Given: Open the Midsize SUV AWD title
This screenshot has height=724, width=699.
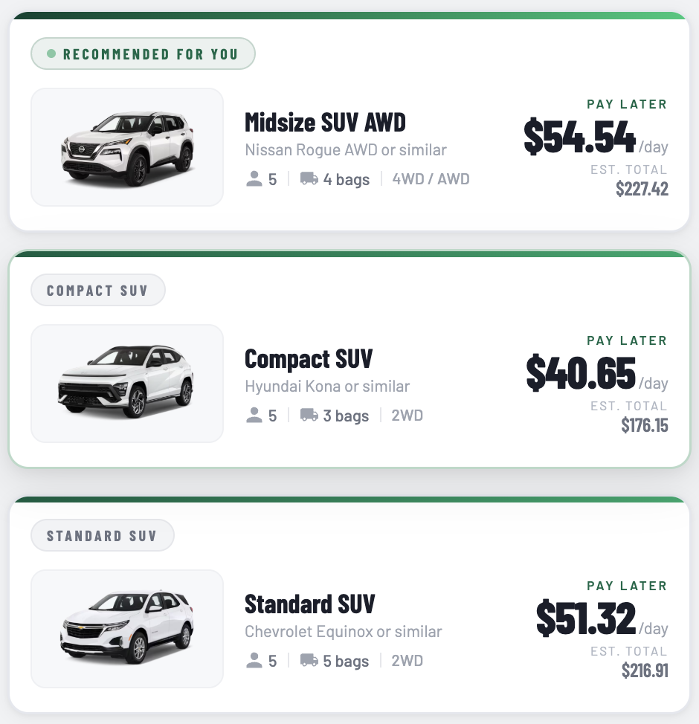Looking at the screenshot, I should (325, 123).
